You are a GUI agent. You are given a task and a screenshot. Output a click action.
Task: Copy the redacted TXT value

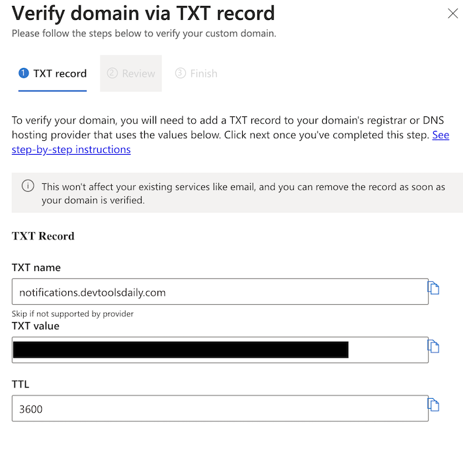pyautogui.click(x=434, y=347)
